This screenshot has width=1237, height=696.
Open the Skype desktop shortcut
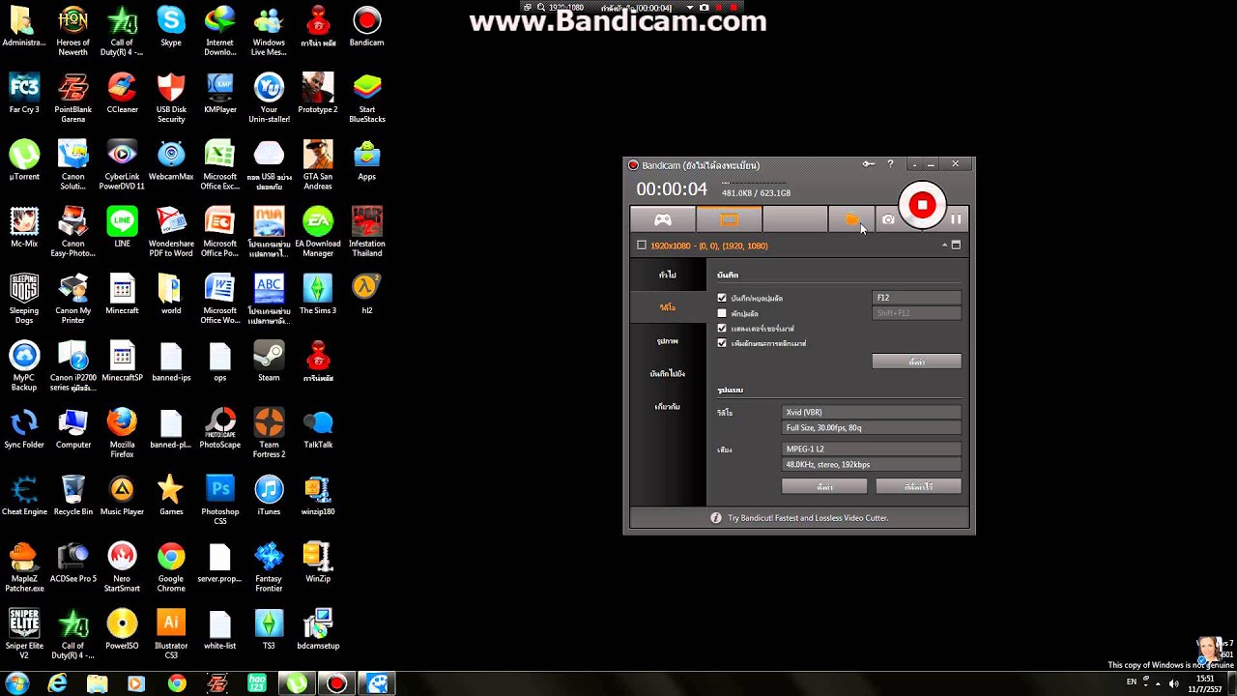pyautogui.click(x=171, y=28)
